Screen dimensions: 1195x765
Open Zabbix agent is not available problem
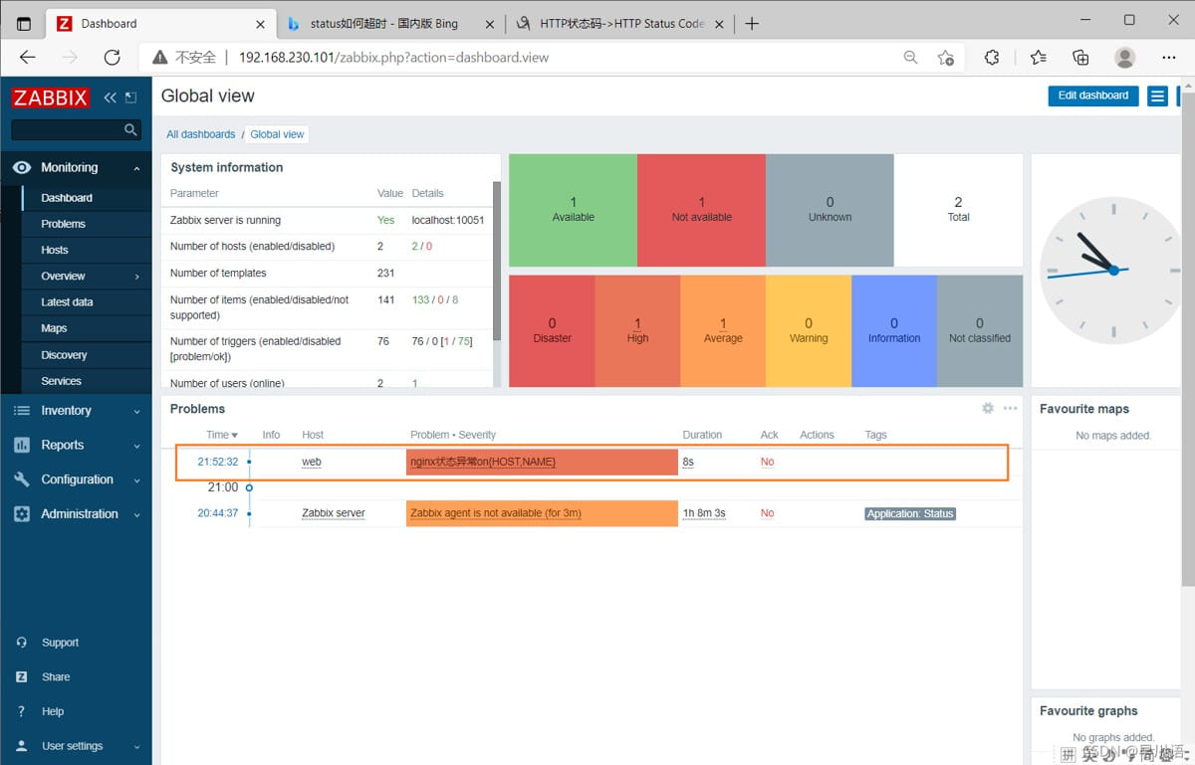pyautogui.click(x=496, y=513)
